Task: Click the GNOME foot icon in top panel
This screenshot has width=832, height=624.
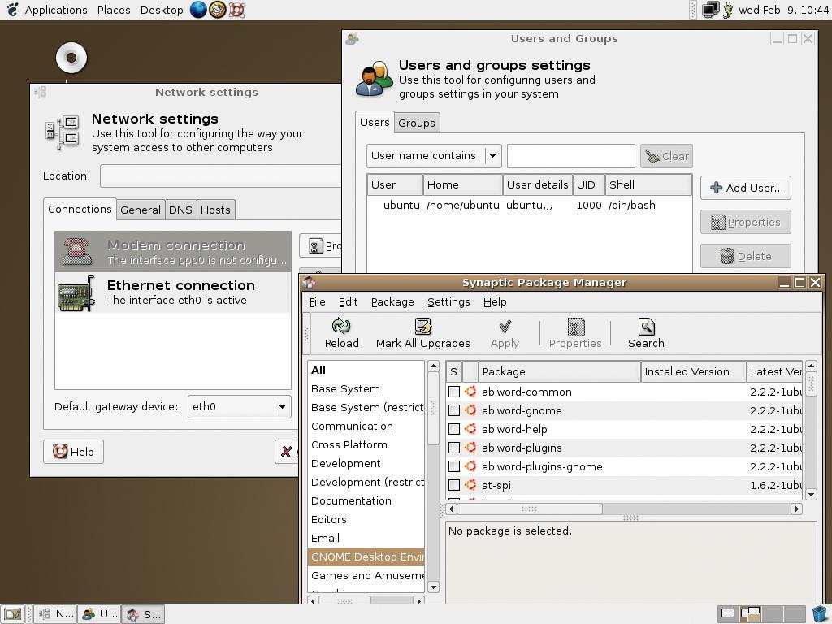Action: 12,10
